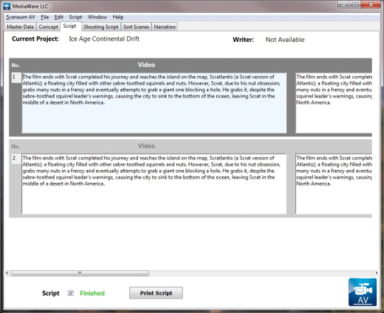Click the scrollbar right arrow
The height and width of the screenshot is (313, 384).
click(377, 273)
